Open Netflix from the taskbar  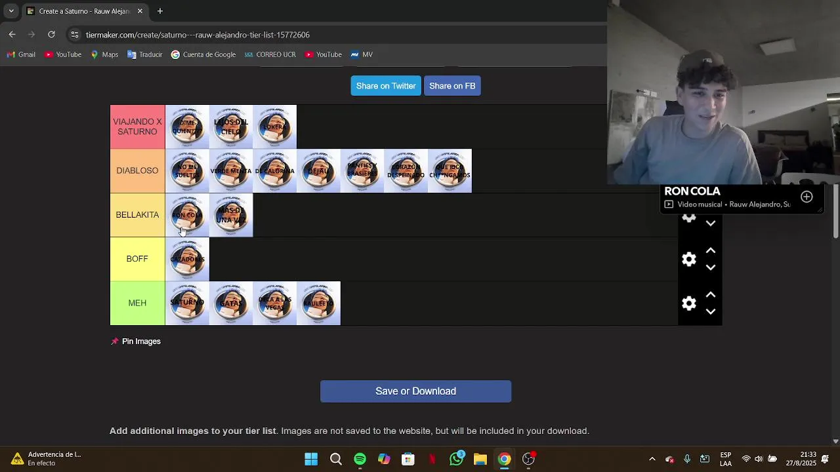click(x=432, y=459)
